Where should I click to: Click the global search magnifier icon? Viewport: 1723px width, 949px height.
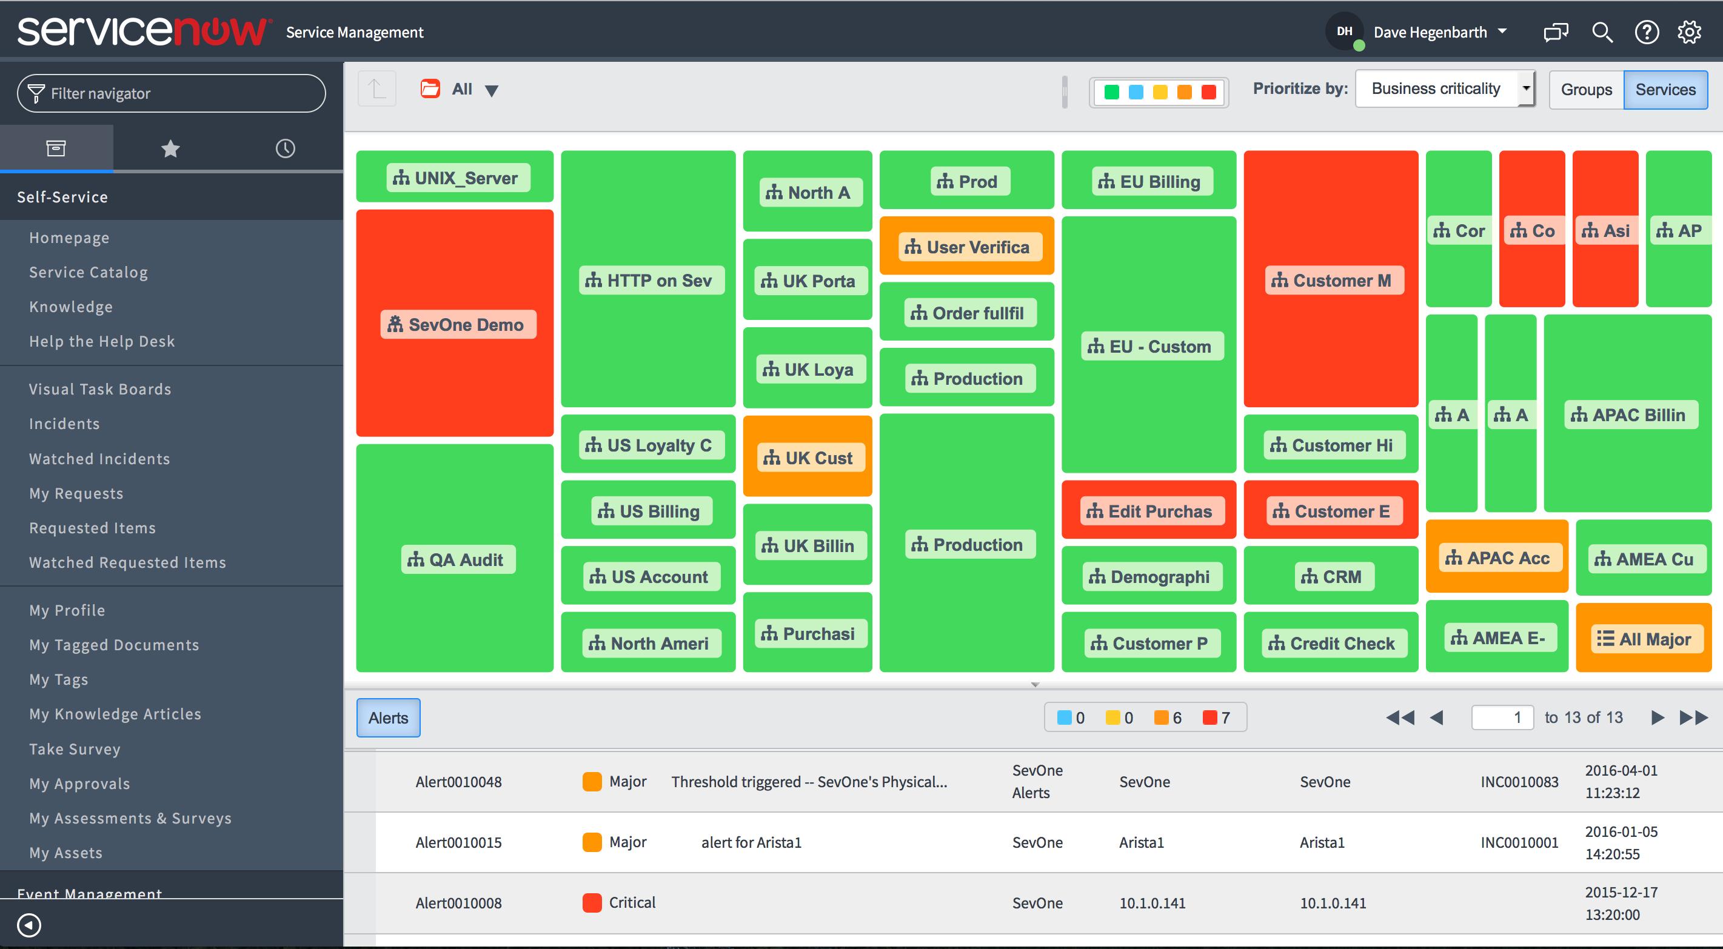(x=1602, y=32)
